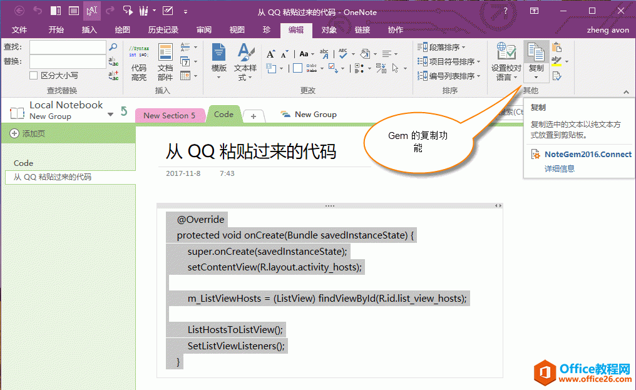Switch to the 对象 ribbon tab
The image size is (636, 390).
click(329, 29)
